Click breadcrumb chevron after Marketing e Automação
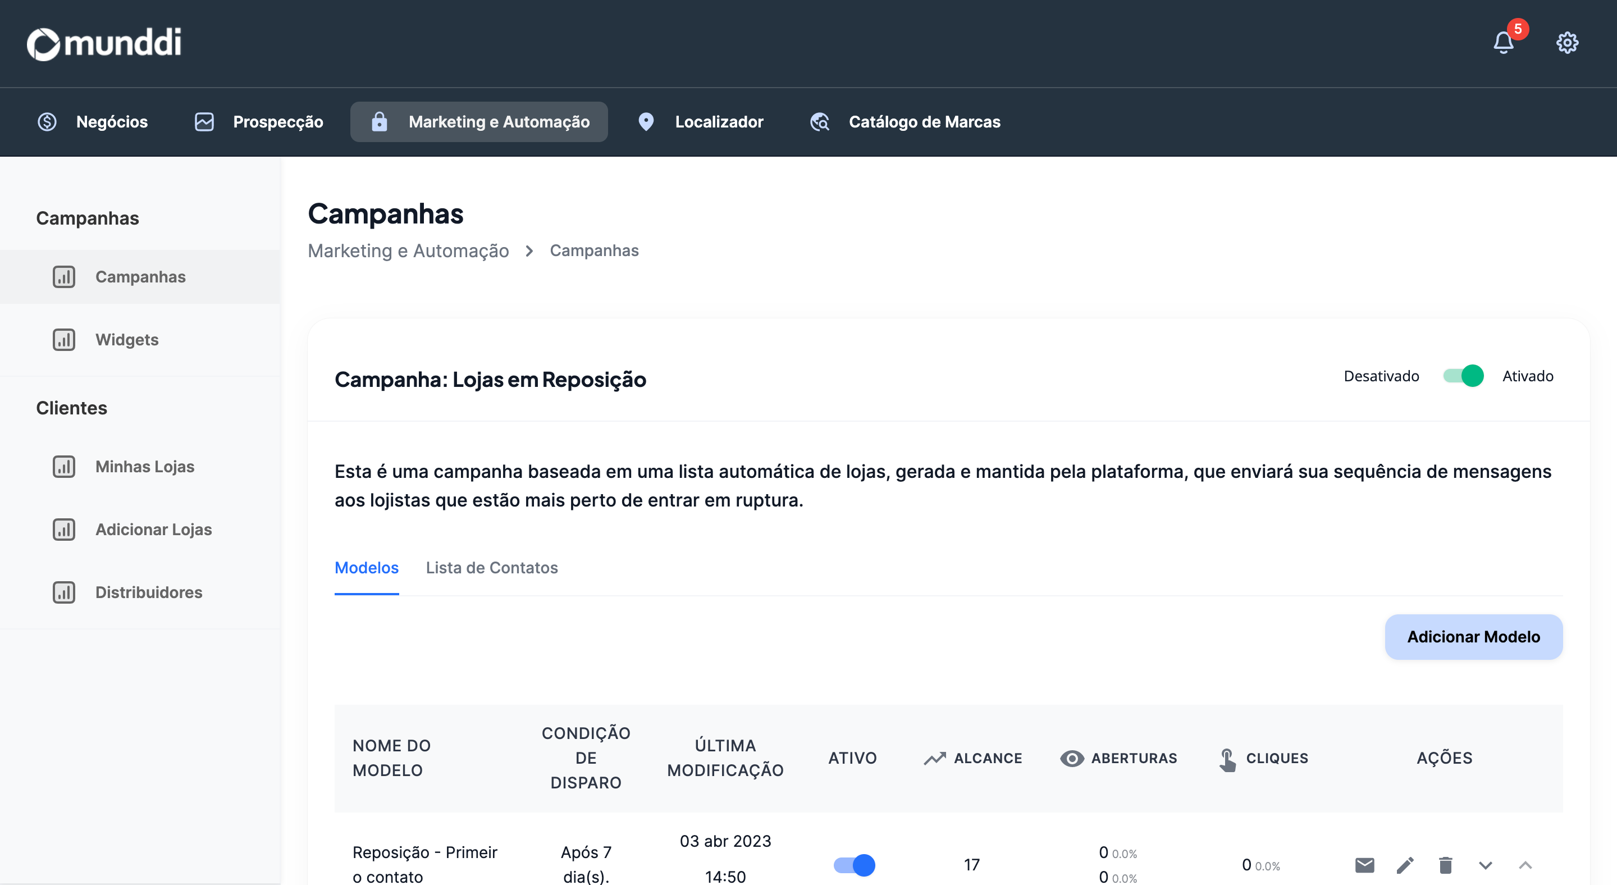1617x885 pixels. pos(529,250)
